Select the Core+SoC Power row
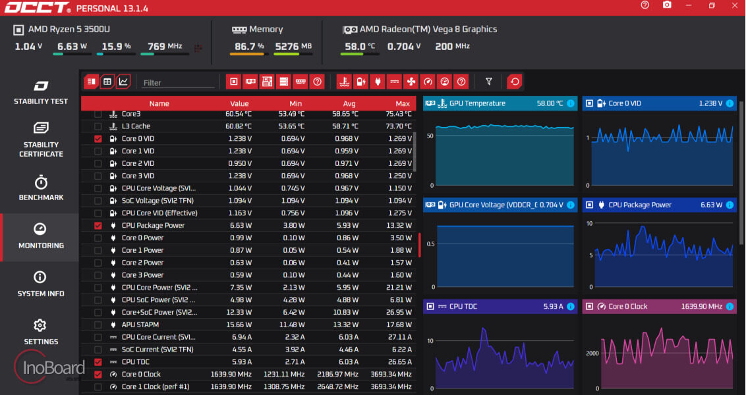746x395 pixels. pyautogui.click(x=248, y=313)
